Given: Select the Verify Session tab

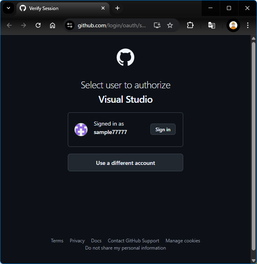Looking at the screenshot, I should (x=63, y=8).
